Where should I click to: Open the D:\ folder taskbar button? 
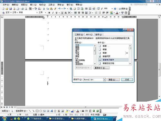57,119
